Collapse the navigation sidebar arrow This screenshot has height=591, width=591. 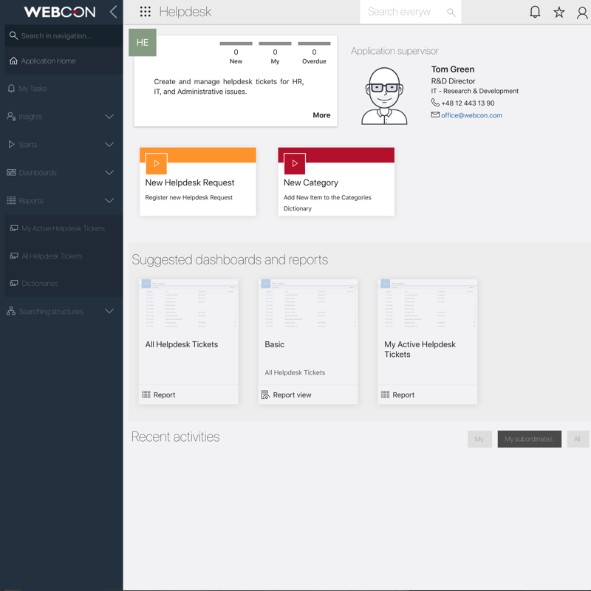pos(113,12)
